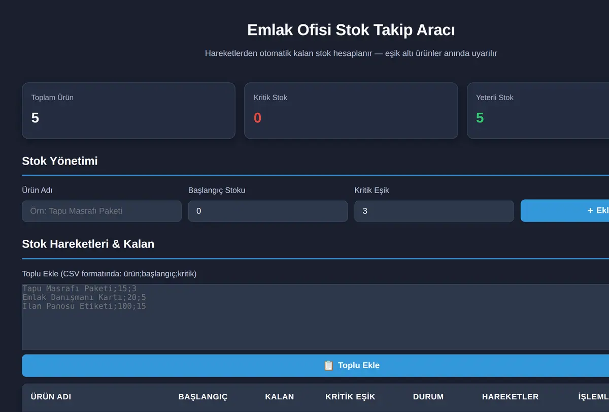The image size is (609, 412).
Task: Select the Yeterli Stok summary card
Action: (x=538, y=111)
